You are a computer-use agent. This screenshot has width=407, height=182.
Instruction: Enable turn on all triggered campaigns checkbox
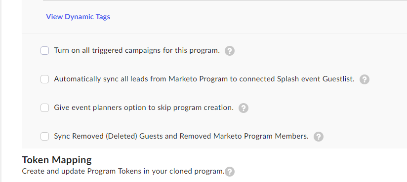(44, 50)
